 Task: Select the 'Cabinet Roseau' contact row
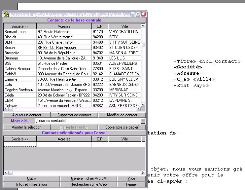point(20,69)
